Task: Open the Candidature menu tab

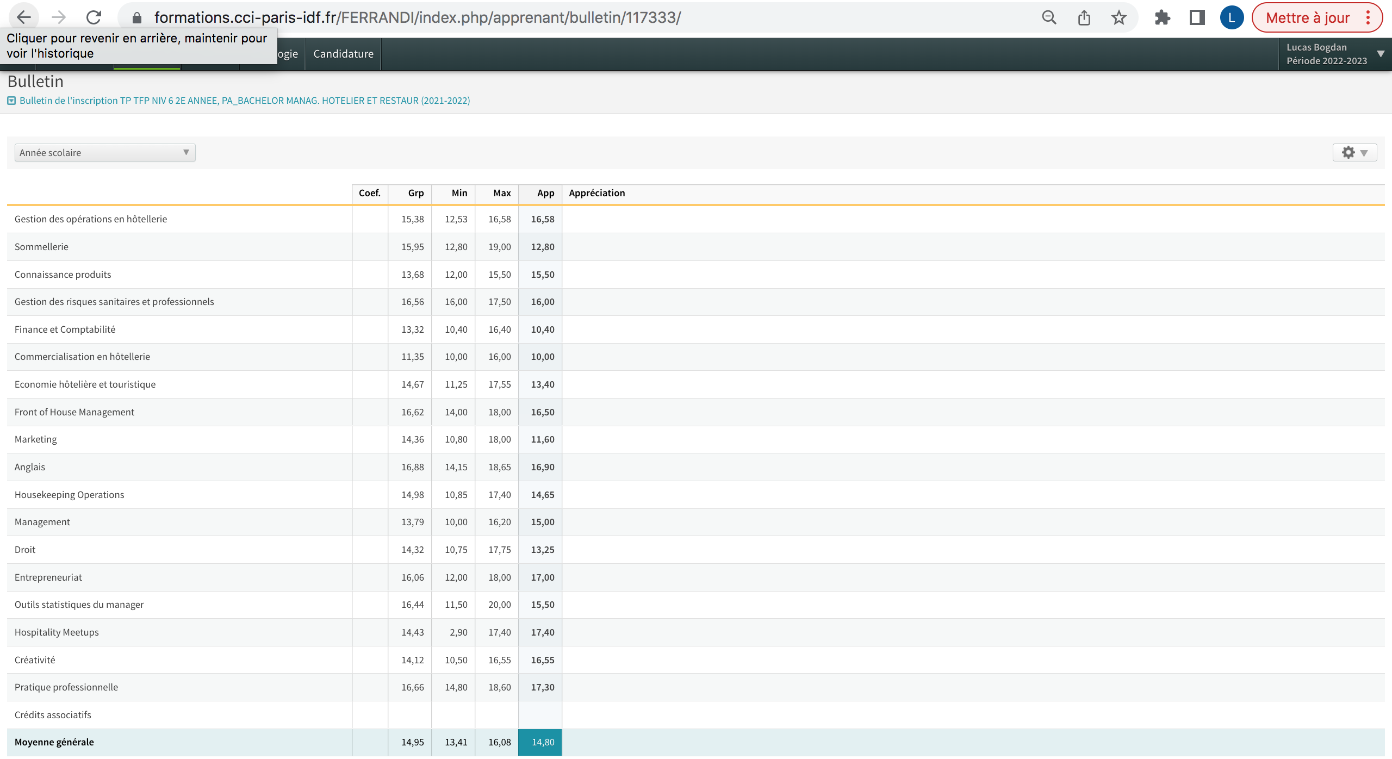Action: pyautogui.click(x=343, y=54)
